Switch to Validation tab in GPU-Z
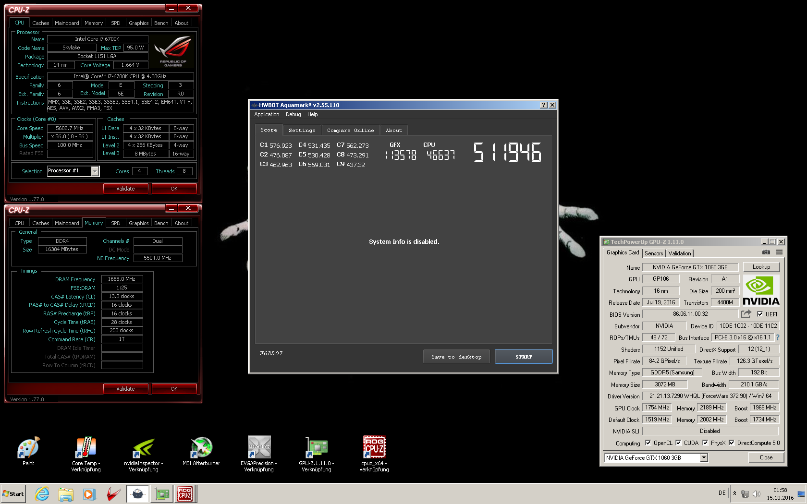Image resolution: width=807 pixels, height=504 pixels. (x=680, y=253)
